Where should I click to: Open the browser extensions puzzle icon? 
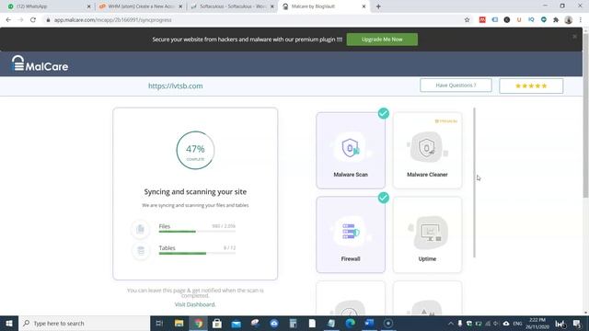556,20
